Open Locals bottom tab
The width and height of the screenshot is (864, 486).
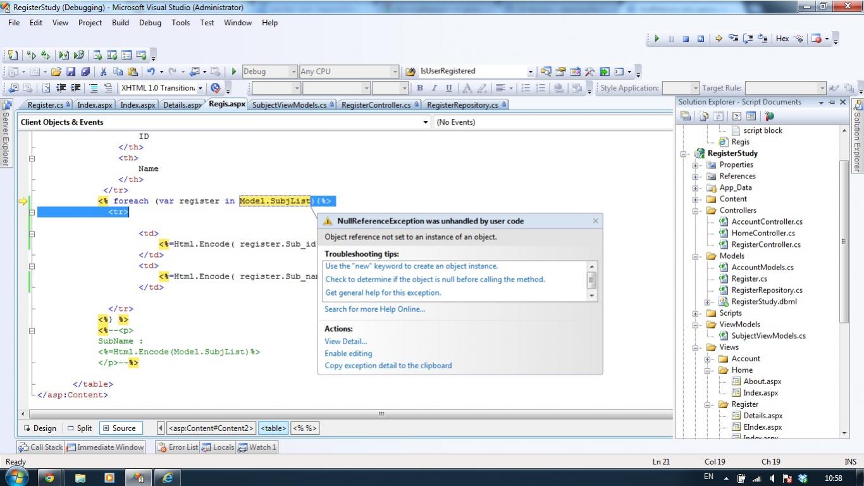(x=218, y=447)
